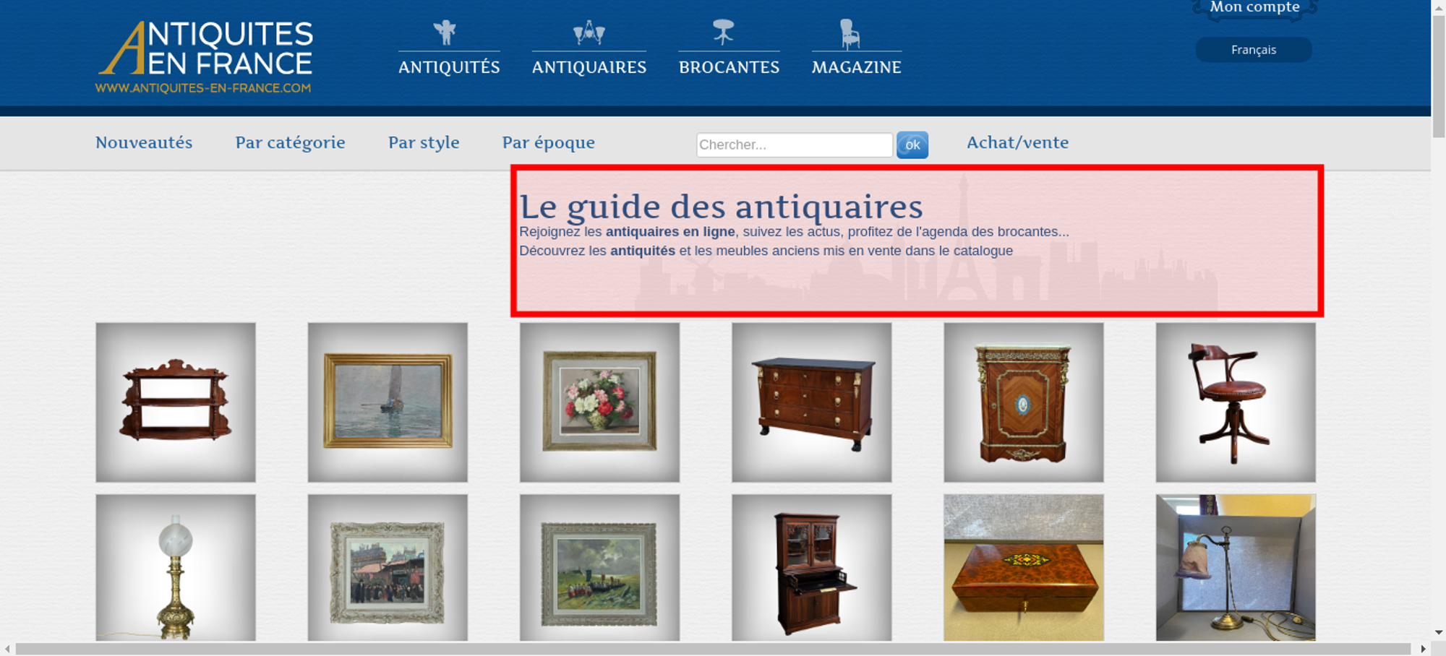
Task: Open the swivel desk chair thumbnail
Action: (x=1236, y=402)
